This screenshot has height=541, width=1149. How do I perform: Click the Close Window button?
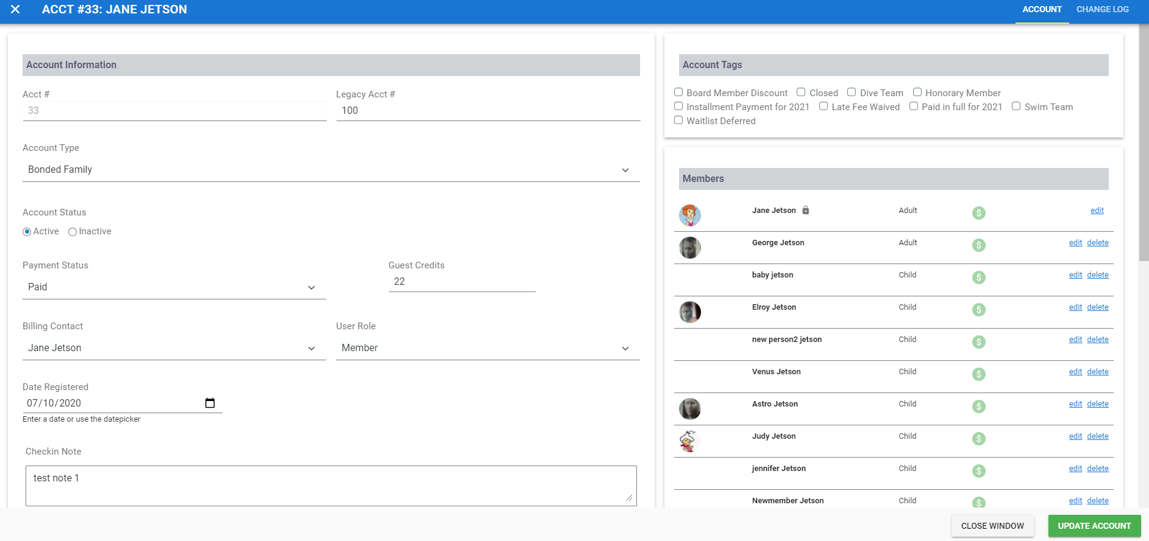[x=992, y=526]
